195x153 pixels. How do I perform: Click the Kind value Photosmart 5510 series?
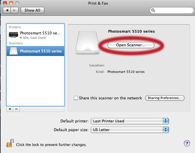point(126,72)
